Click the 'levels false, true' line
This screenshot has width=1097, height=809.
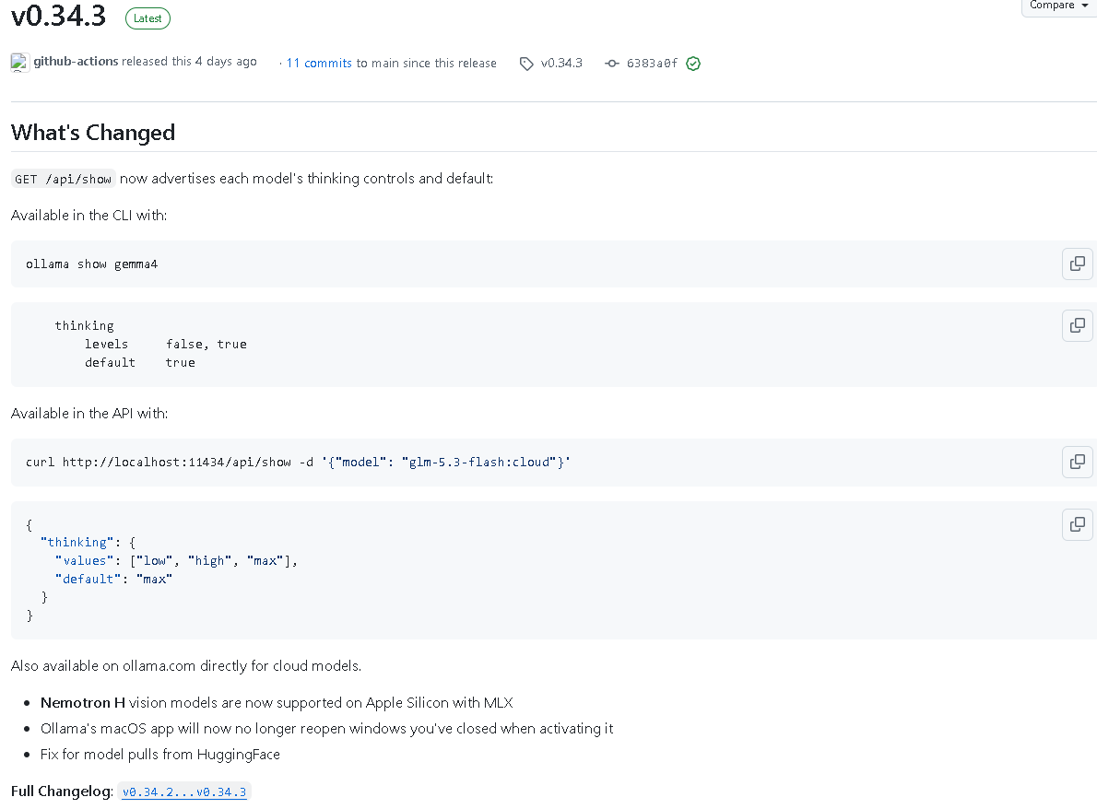(166, 344)
